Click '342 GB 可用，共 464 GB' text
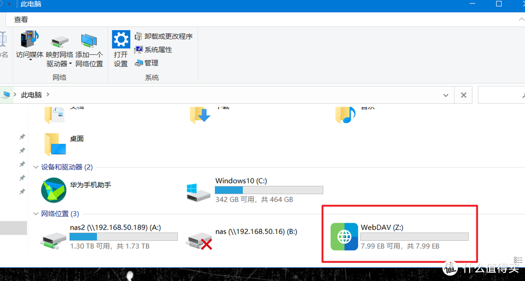Viewport: 525px width, 281px height. (254, 199)
